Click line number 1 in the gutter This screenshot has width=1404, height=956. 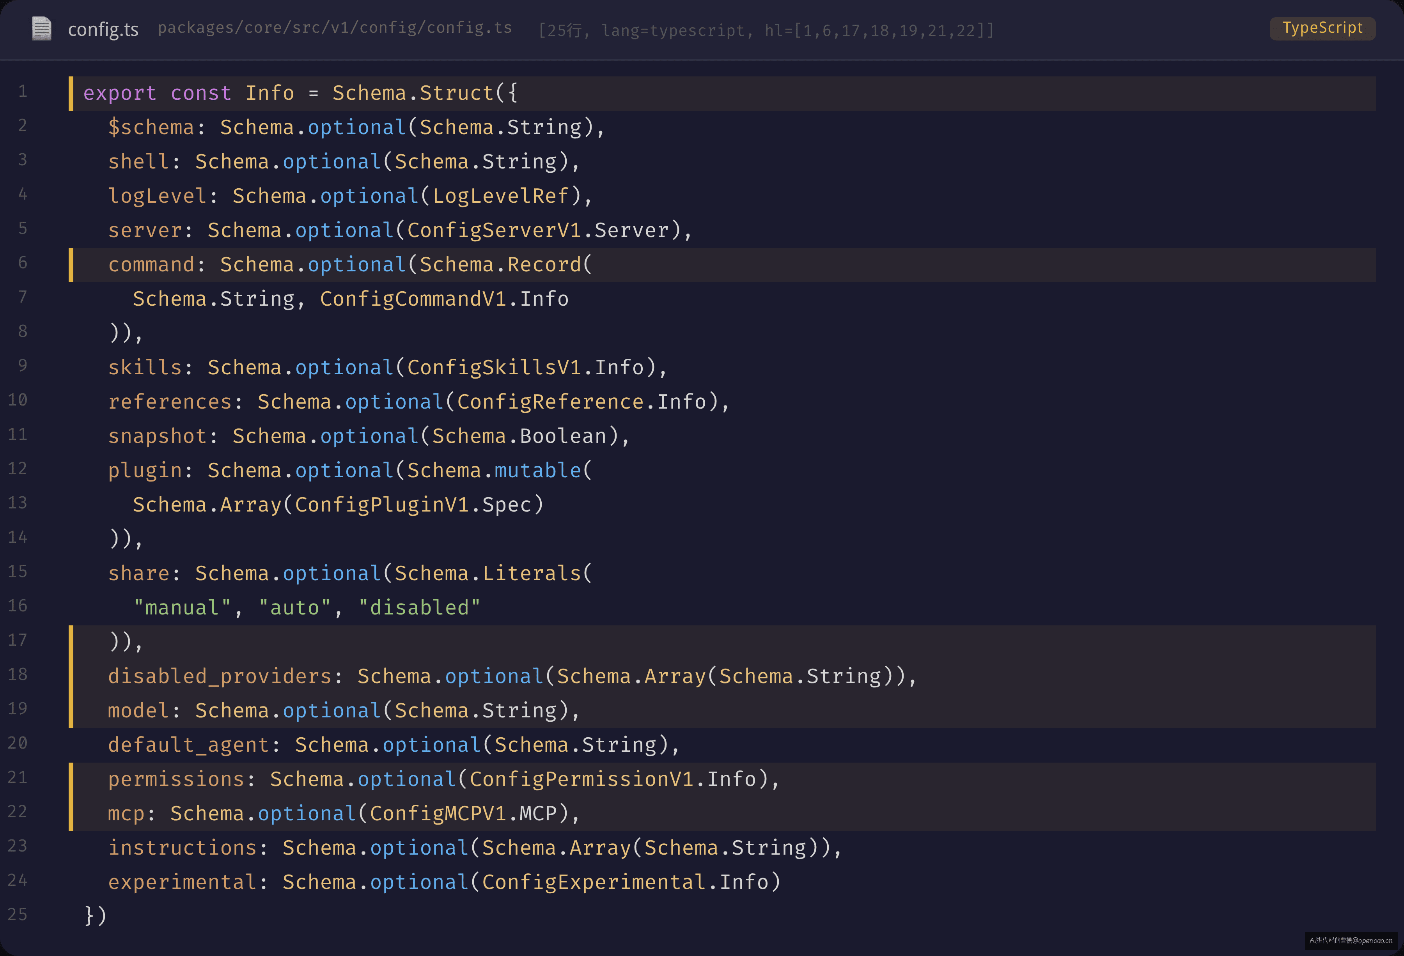22,91
